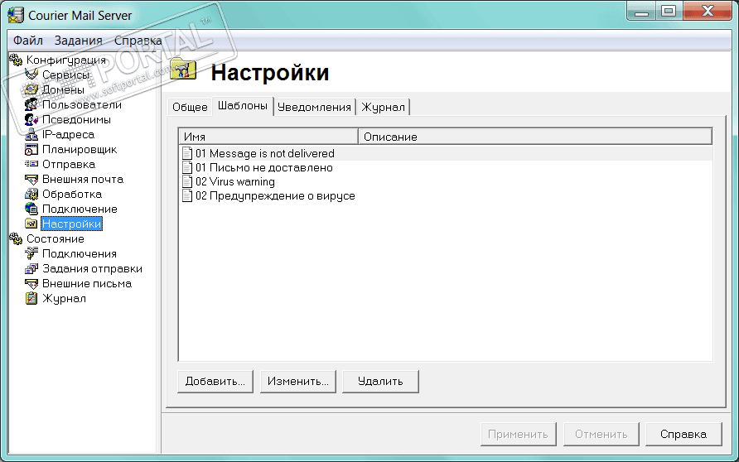Click the Обработка processing icon
The image size is (739, 462).
31,194
